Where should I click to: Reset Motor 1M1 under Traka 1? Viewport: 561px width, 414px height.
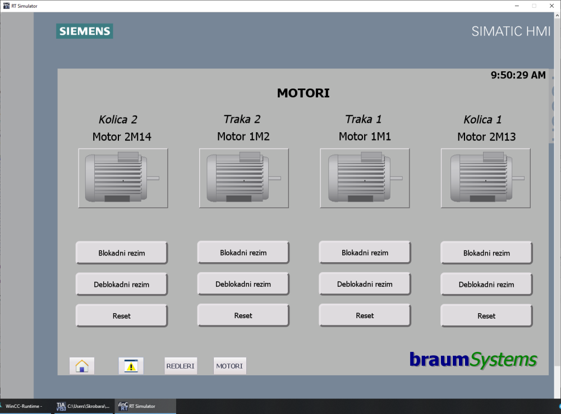click(x=365, y=315)
